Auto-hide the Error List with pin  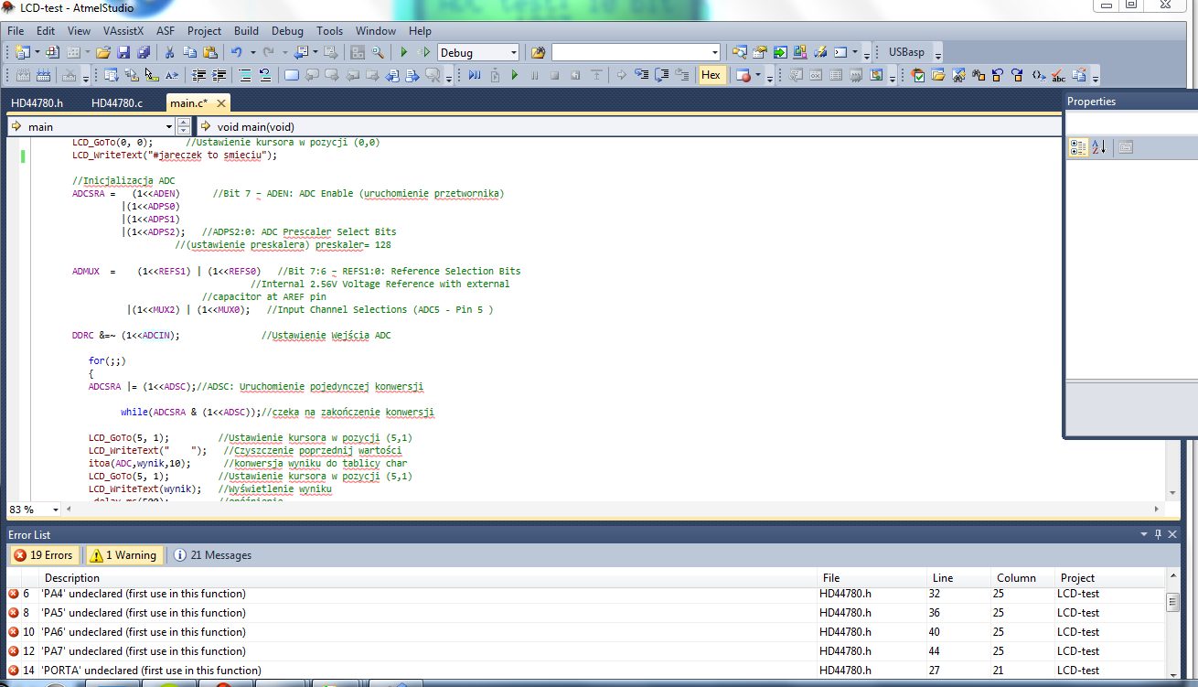pyautogui.click(x=1159, y=534)
